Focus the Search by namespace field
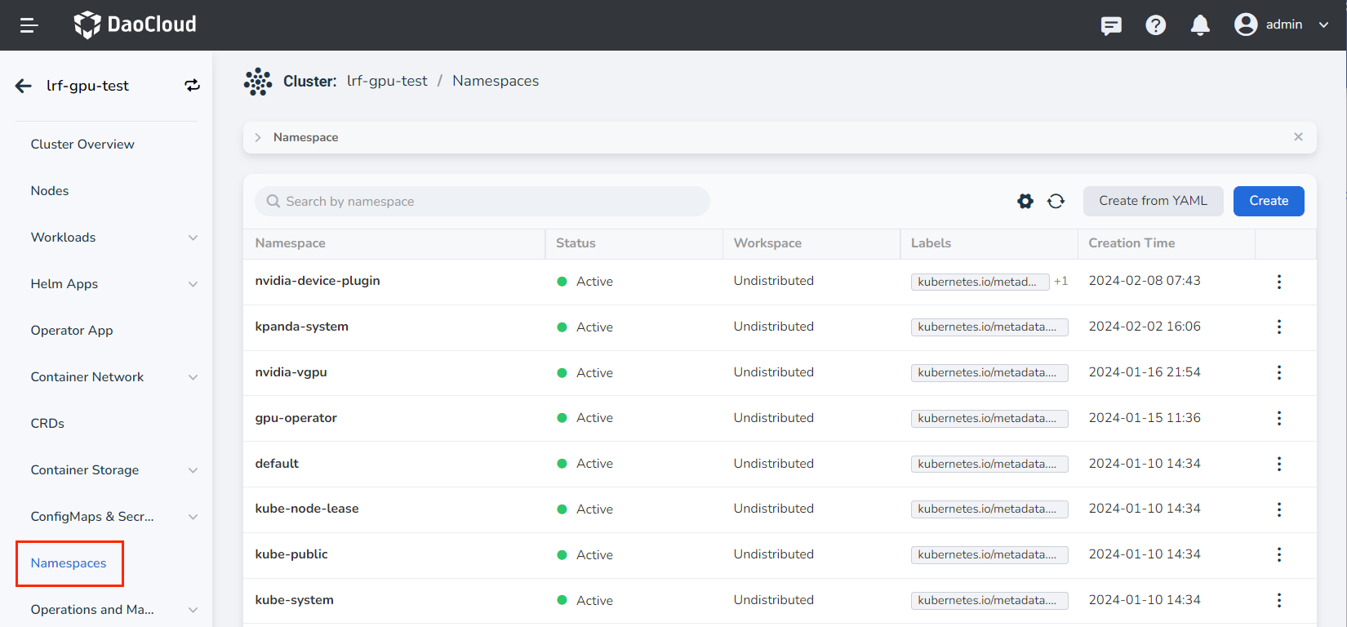Image resolution: width=1347 pixels, height=627 pixels. (490, 202)
